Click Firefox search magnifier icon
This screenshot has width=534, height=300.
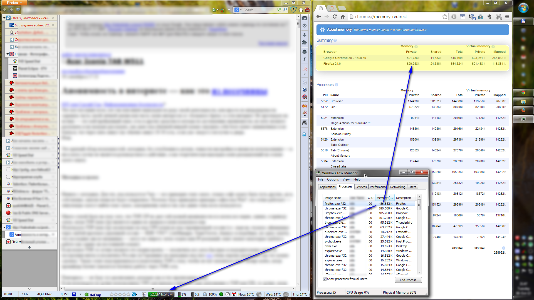(x=285, y=10)
